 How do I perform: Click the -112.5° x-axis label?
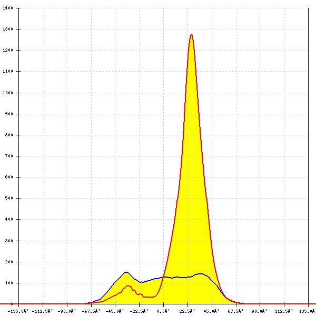[x=43, y=311]
